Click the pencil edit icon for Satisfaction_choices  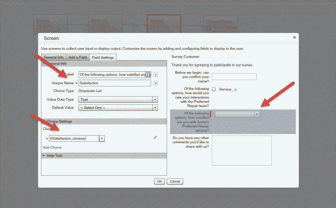(x=155, y=138)
